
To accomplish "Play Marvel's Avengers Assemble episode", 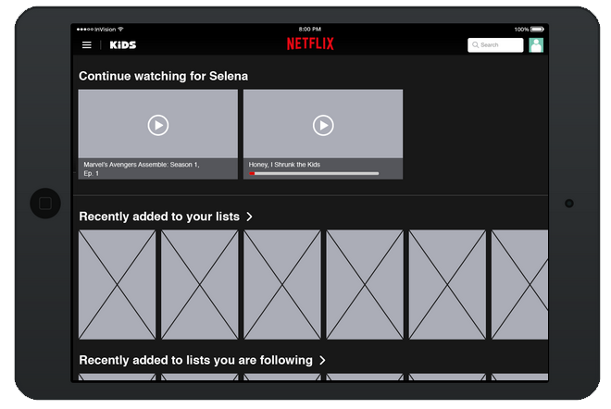I will [x=157, y=126].
